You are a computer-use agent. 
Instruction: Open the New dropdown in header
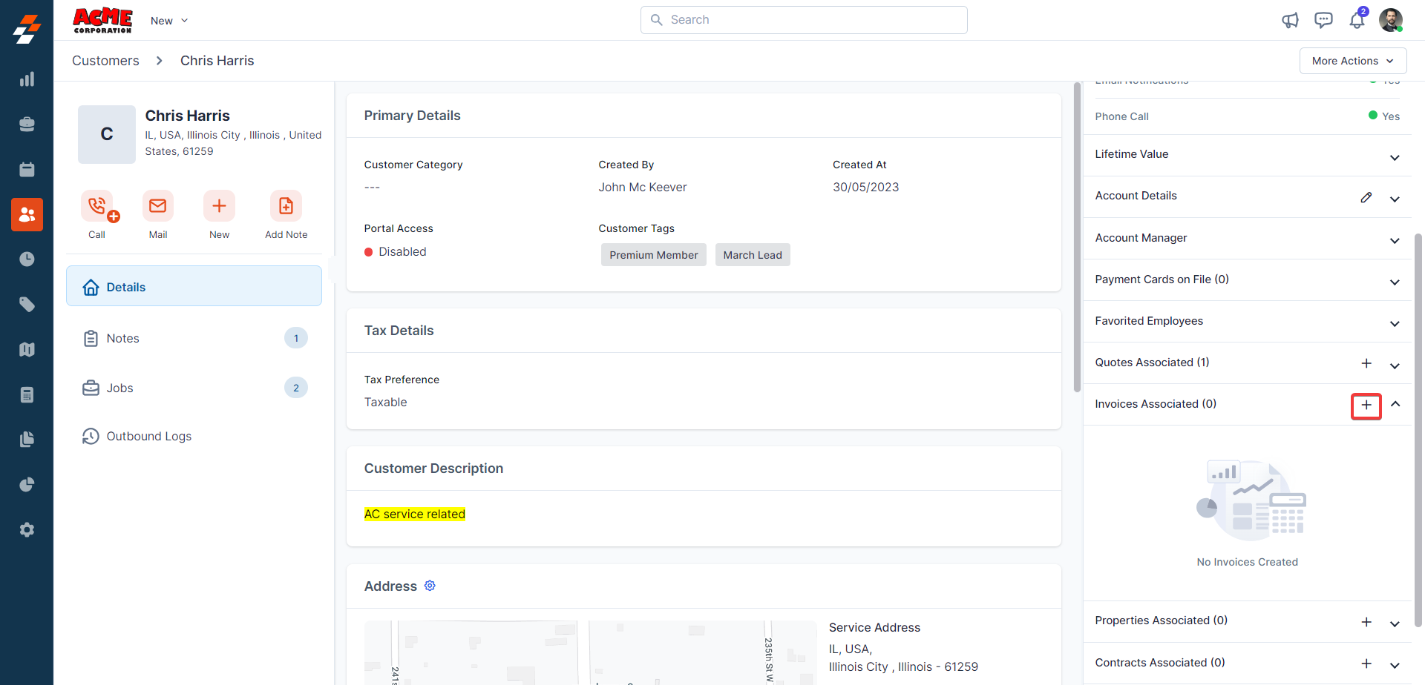point(169,21)
